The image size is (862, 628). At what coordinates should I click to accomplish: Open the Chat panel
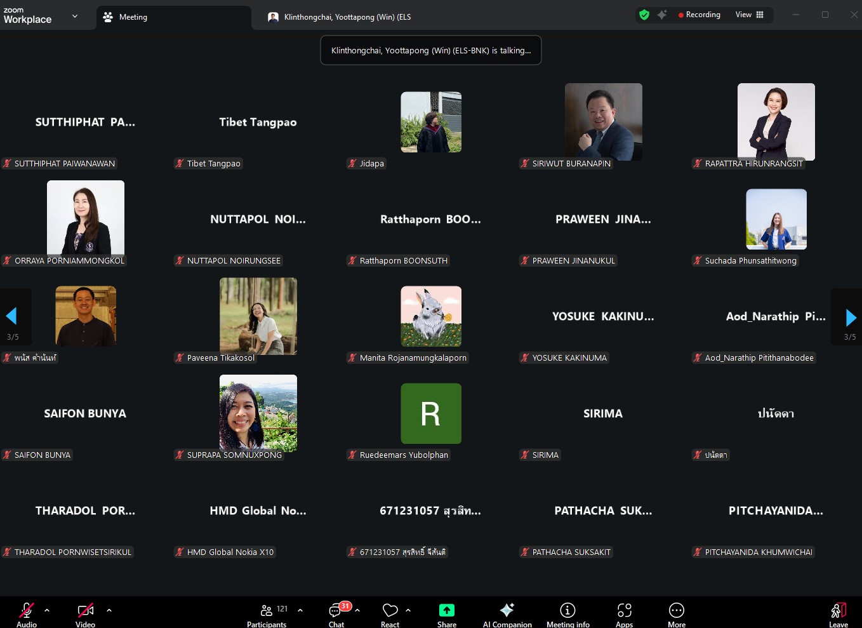tap(336, 613)
